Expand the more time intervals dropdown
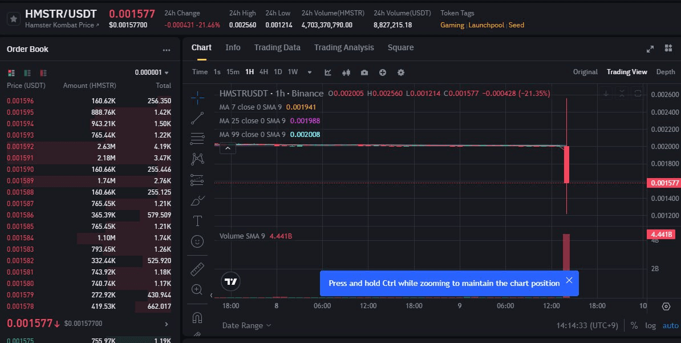This screenshot has width=681, height=343. [x=310, y=72]
